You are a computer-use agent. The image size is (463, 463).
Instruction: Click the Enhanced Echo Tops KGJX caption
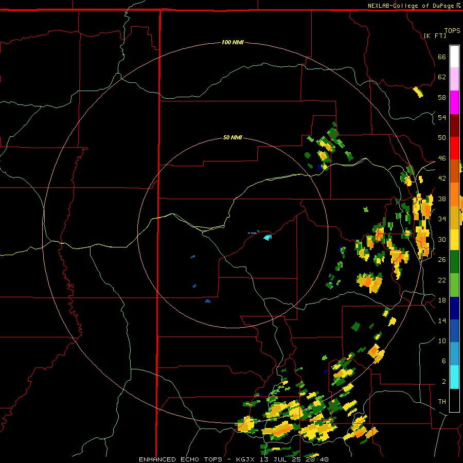[x=234, y=459]
